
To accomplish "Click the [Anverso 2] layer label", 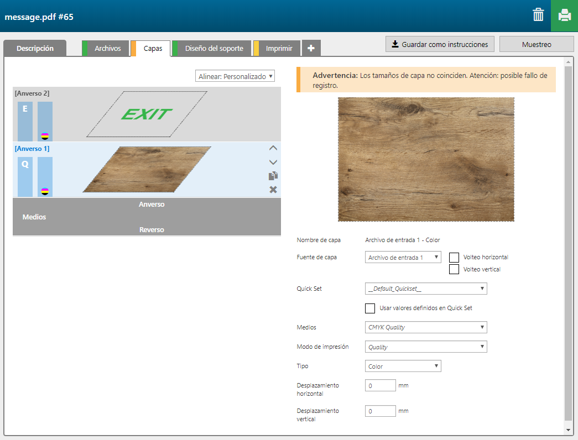I will [x=32, y=93].
